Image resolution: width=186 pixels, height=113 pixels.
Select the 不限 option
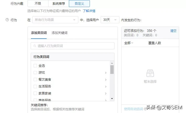[38, 4]
